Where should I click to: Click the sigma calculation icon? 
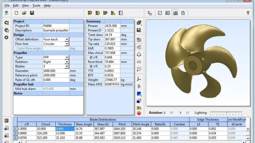point(149,13)
